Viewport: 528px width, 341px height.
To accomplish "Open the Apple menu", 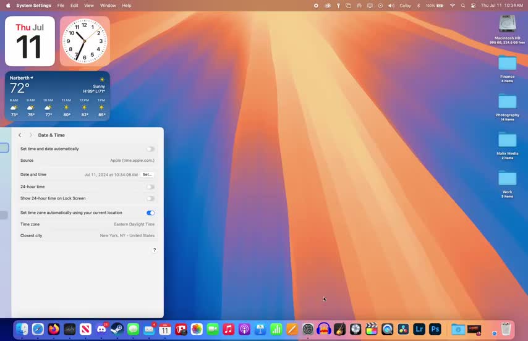I will [x=8, y=6].
